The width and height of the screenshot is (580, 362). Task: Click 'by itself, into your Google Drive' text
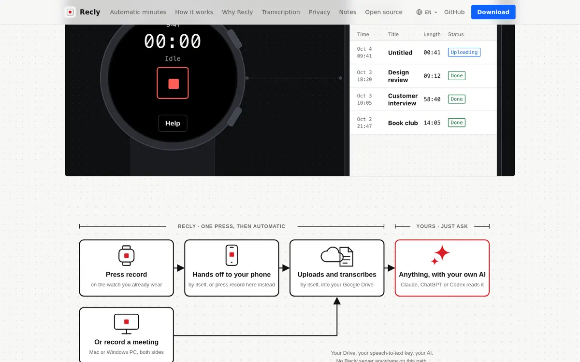point(337,285)
